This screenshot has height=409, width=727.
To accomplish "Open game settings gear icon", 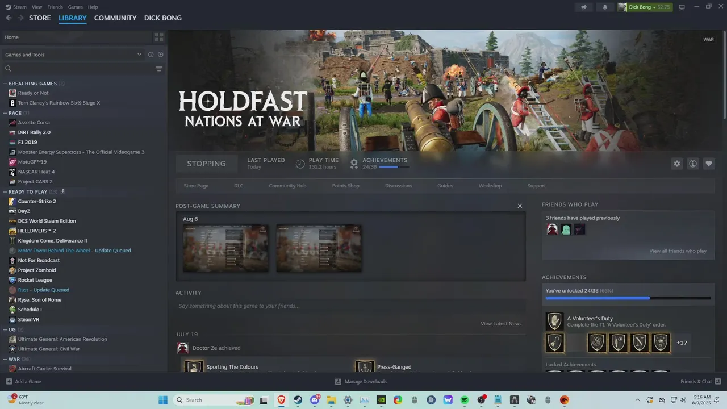I will tap(676, 164).
